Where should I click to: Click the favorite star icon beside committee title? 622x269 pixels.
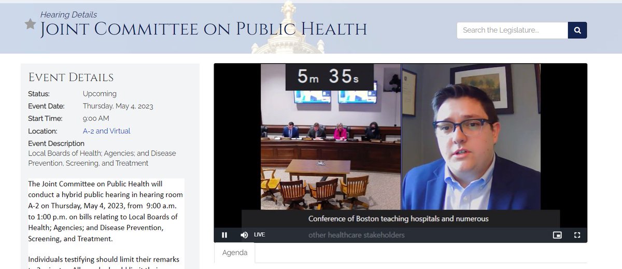pos(30,24)
